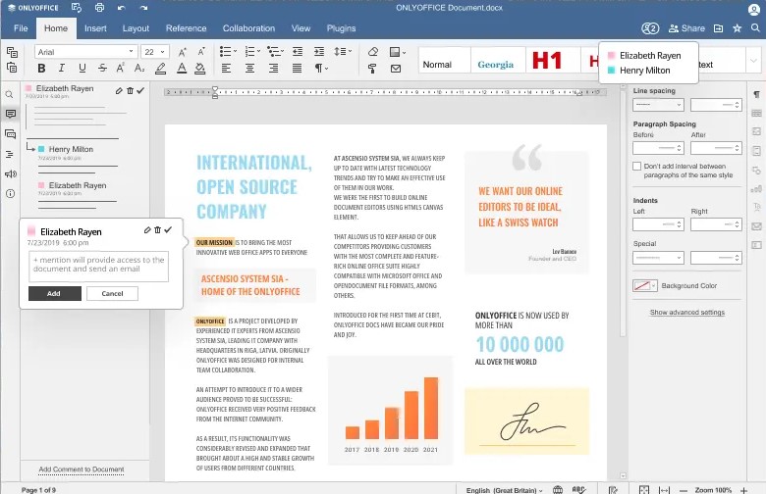The height and width of the screenshot is (494, 766).
Task: Switch to the Insert tab
Action: (x=95, y=28)
